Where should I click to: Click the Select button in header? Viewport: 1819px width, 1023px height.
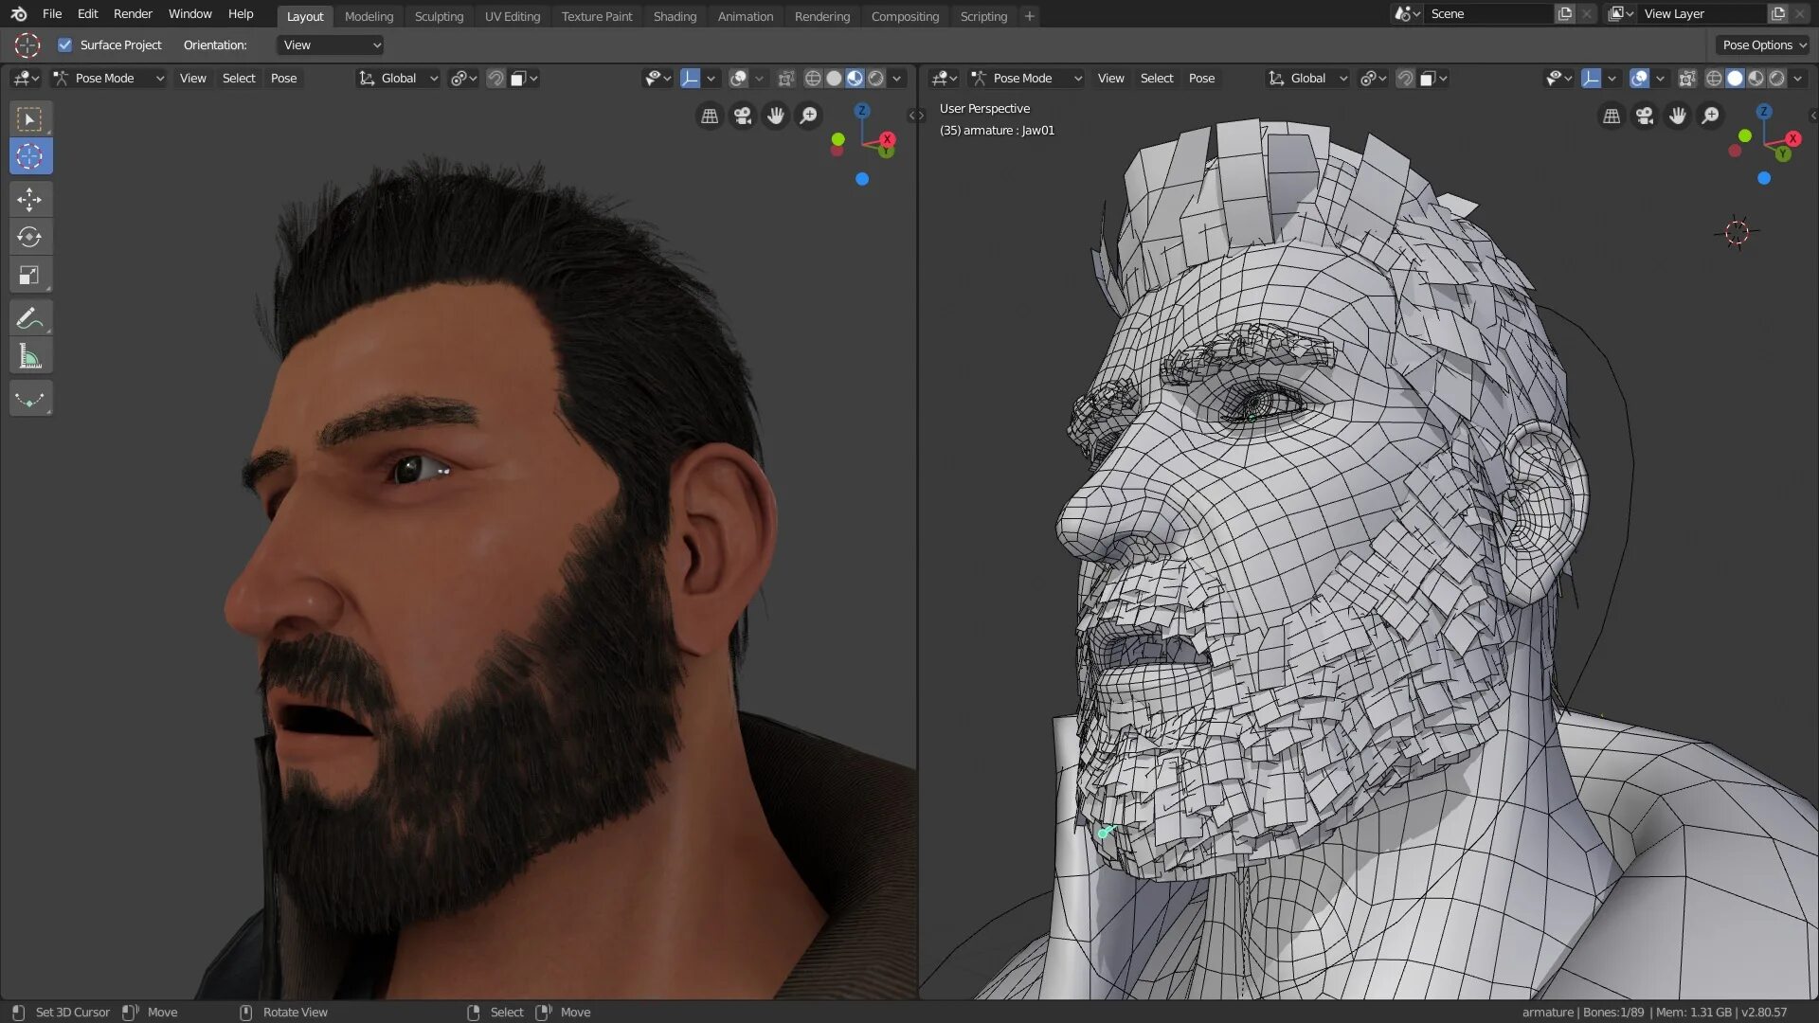(238, 78)
